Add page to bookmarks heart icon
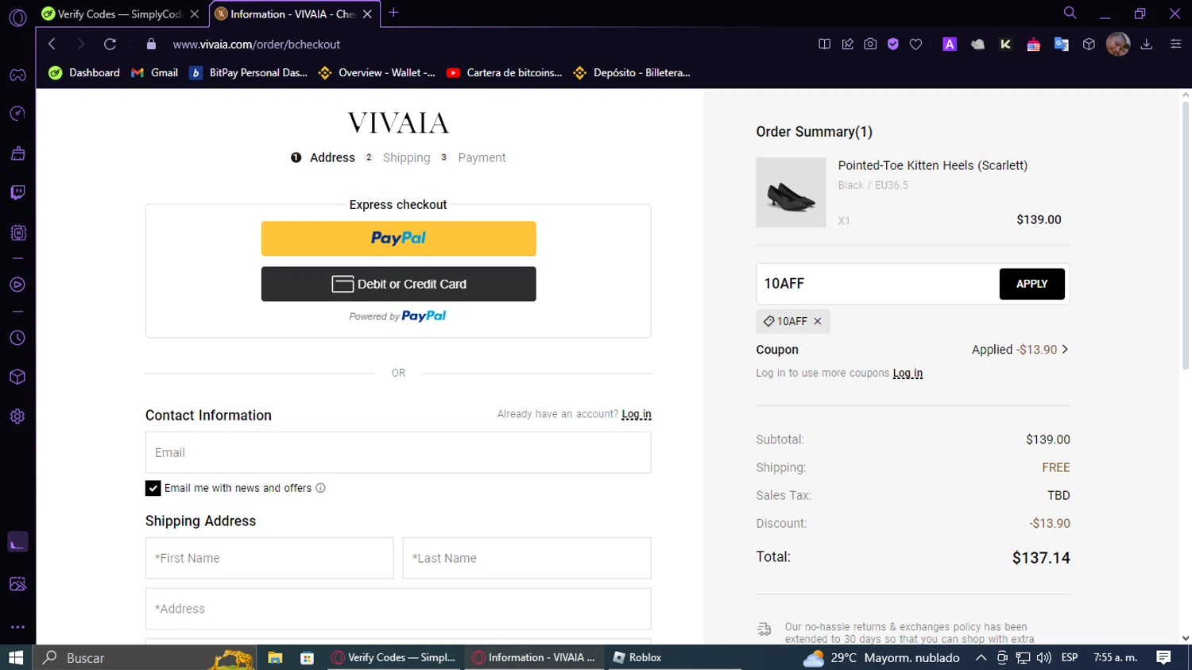The height and width of the screenshot is (670, 1192). click(x=915, y=45)
